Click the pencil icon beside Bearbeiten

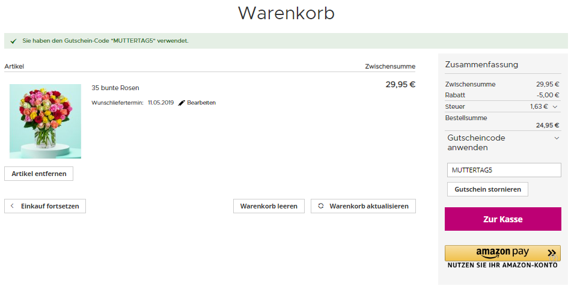pyautogui.click(x=182, y=103)
